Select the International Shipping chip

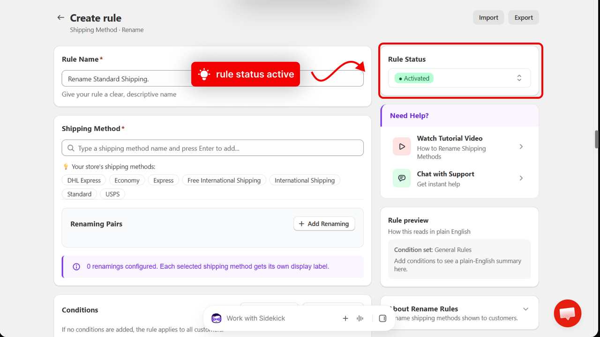(305, 180)
